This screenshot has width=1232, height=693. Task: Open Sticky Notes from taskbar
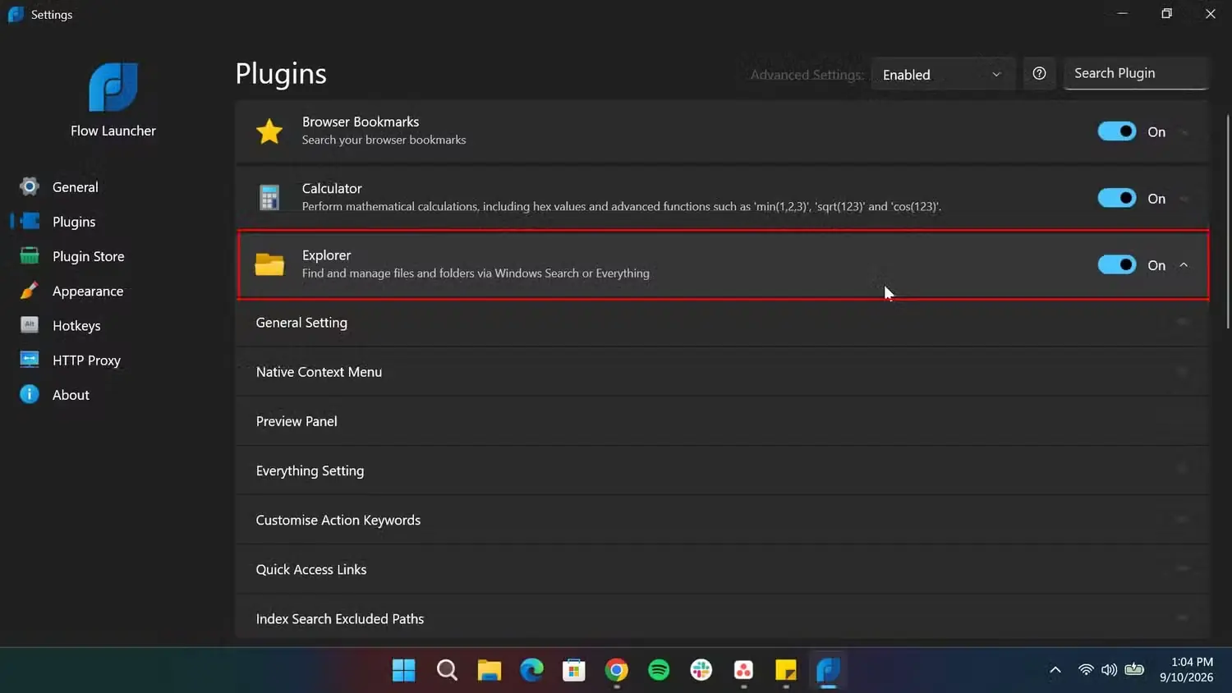tap(786, 670)
